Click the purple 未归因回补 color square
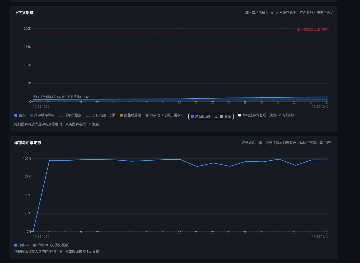This screenshot has width=360, height=263. click(192, 117)
